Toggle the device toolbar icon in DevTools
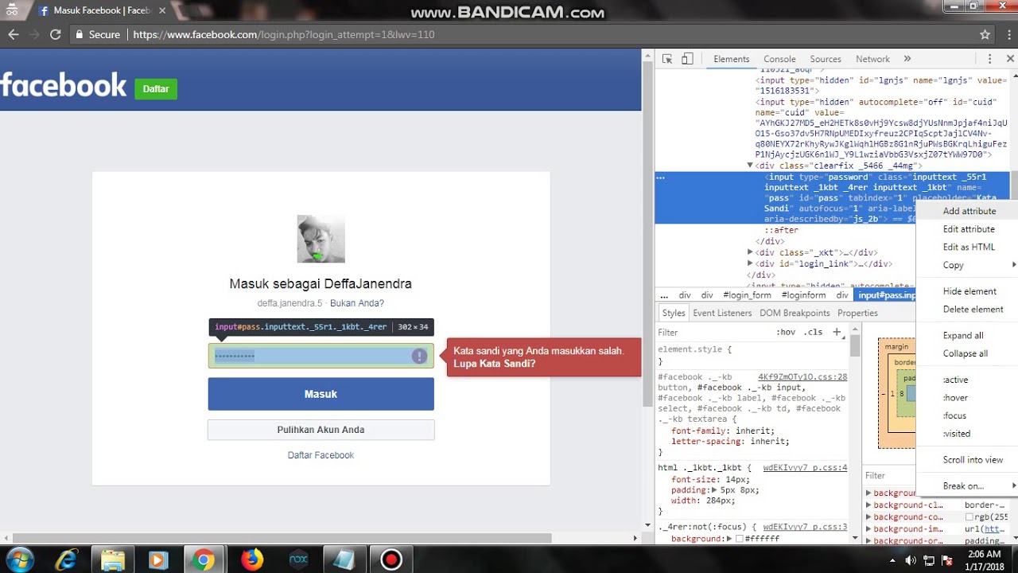Screen dimensions: 1018x573 click(x=687, y=59)
